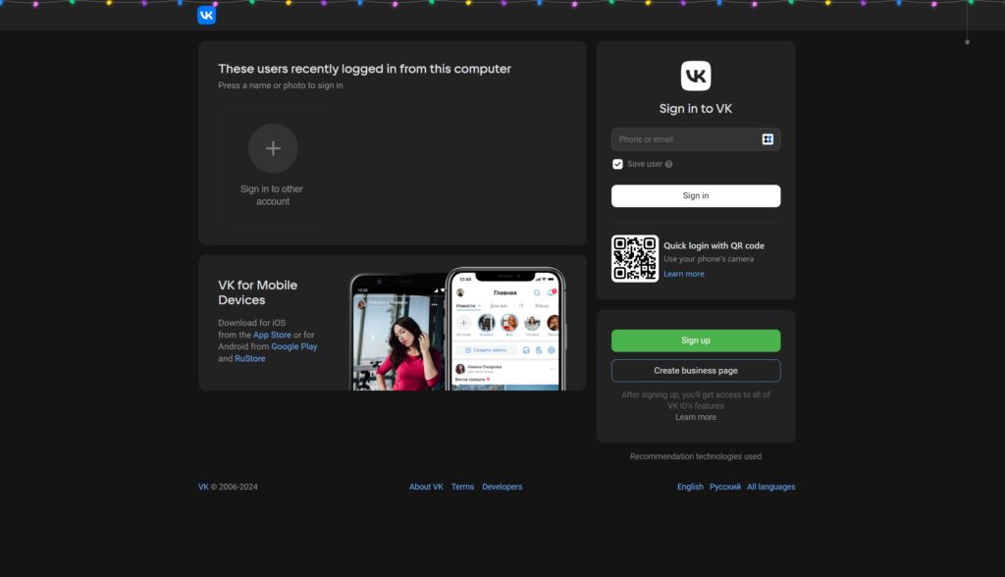The image size is (1005, 577).
Task: Open the Google Play link
Action: point(293,346)
